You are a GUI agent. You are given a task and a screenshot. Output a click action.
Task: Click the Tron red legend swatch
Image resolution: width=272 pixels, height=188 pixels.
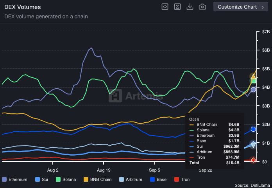click(x=177, y=179)
